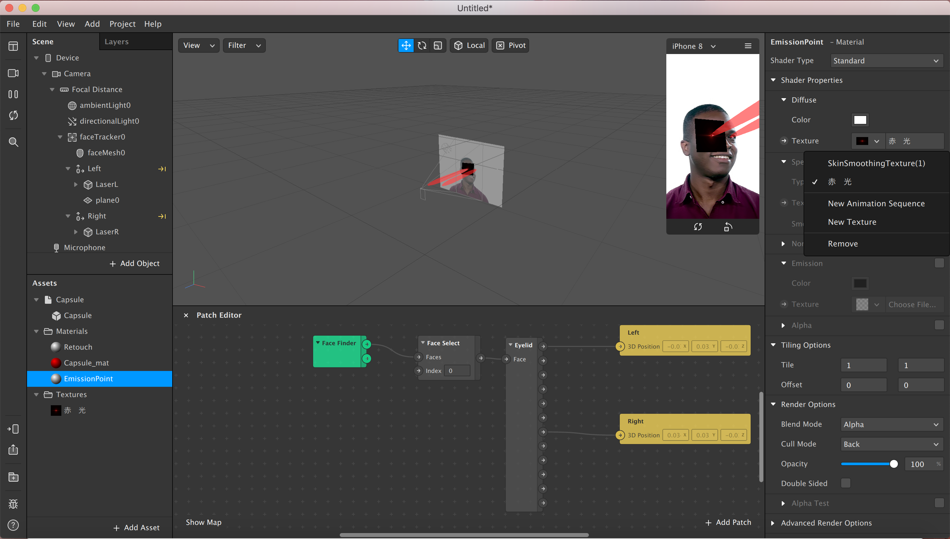Click the Emission Texture patch arrow icon
Screen dimensions: 950x539
pyautogui.click(x=784, y=304)
